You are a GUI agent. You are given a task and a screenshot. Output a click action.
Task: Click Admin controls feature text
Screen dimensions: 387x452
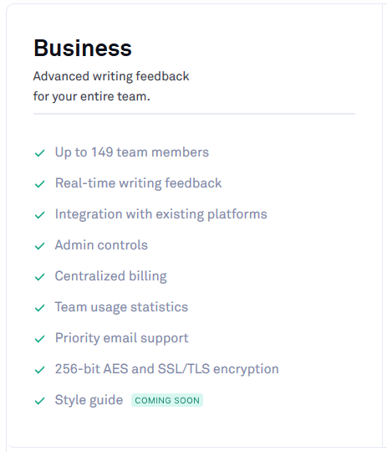point(101,245)
